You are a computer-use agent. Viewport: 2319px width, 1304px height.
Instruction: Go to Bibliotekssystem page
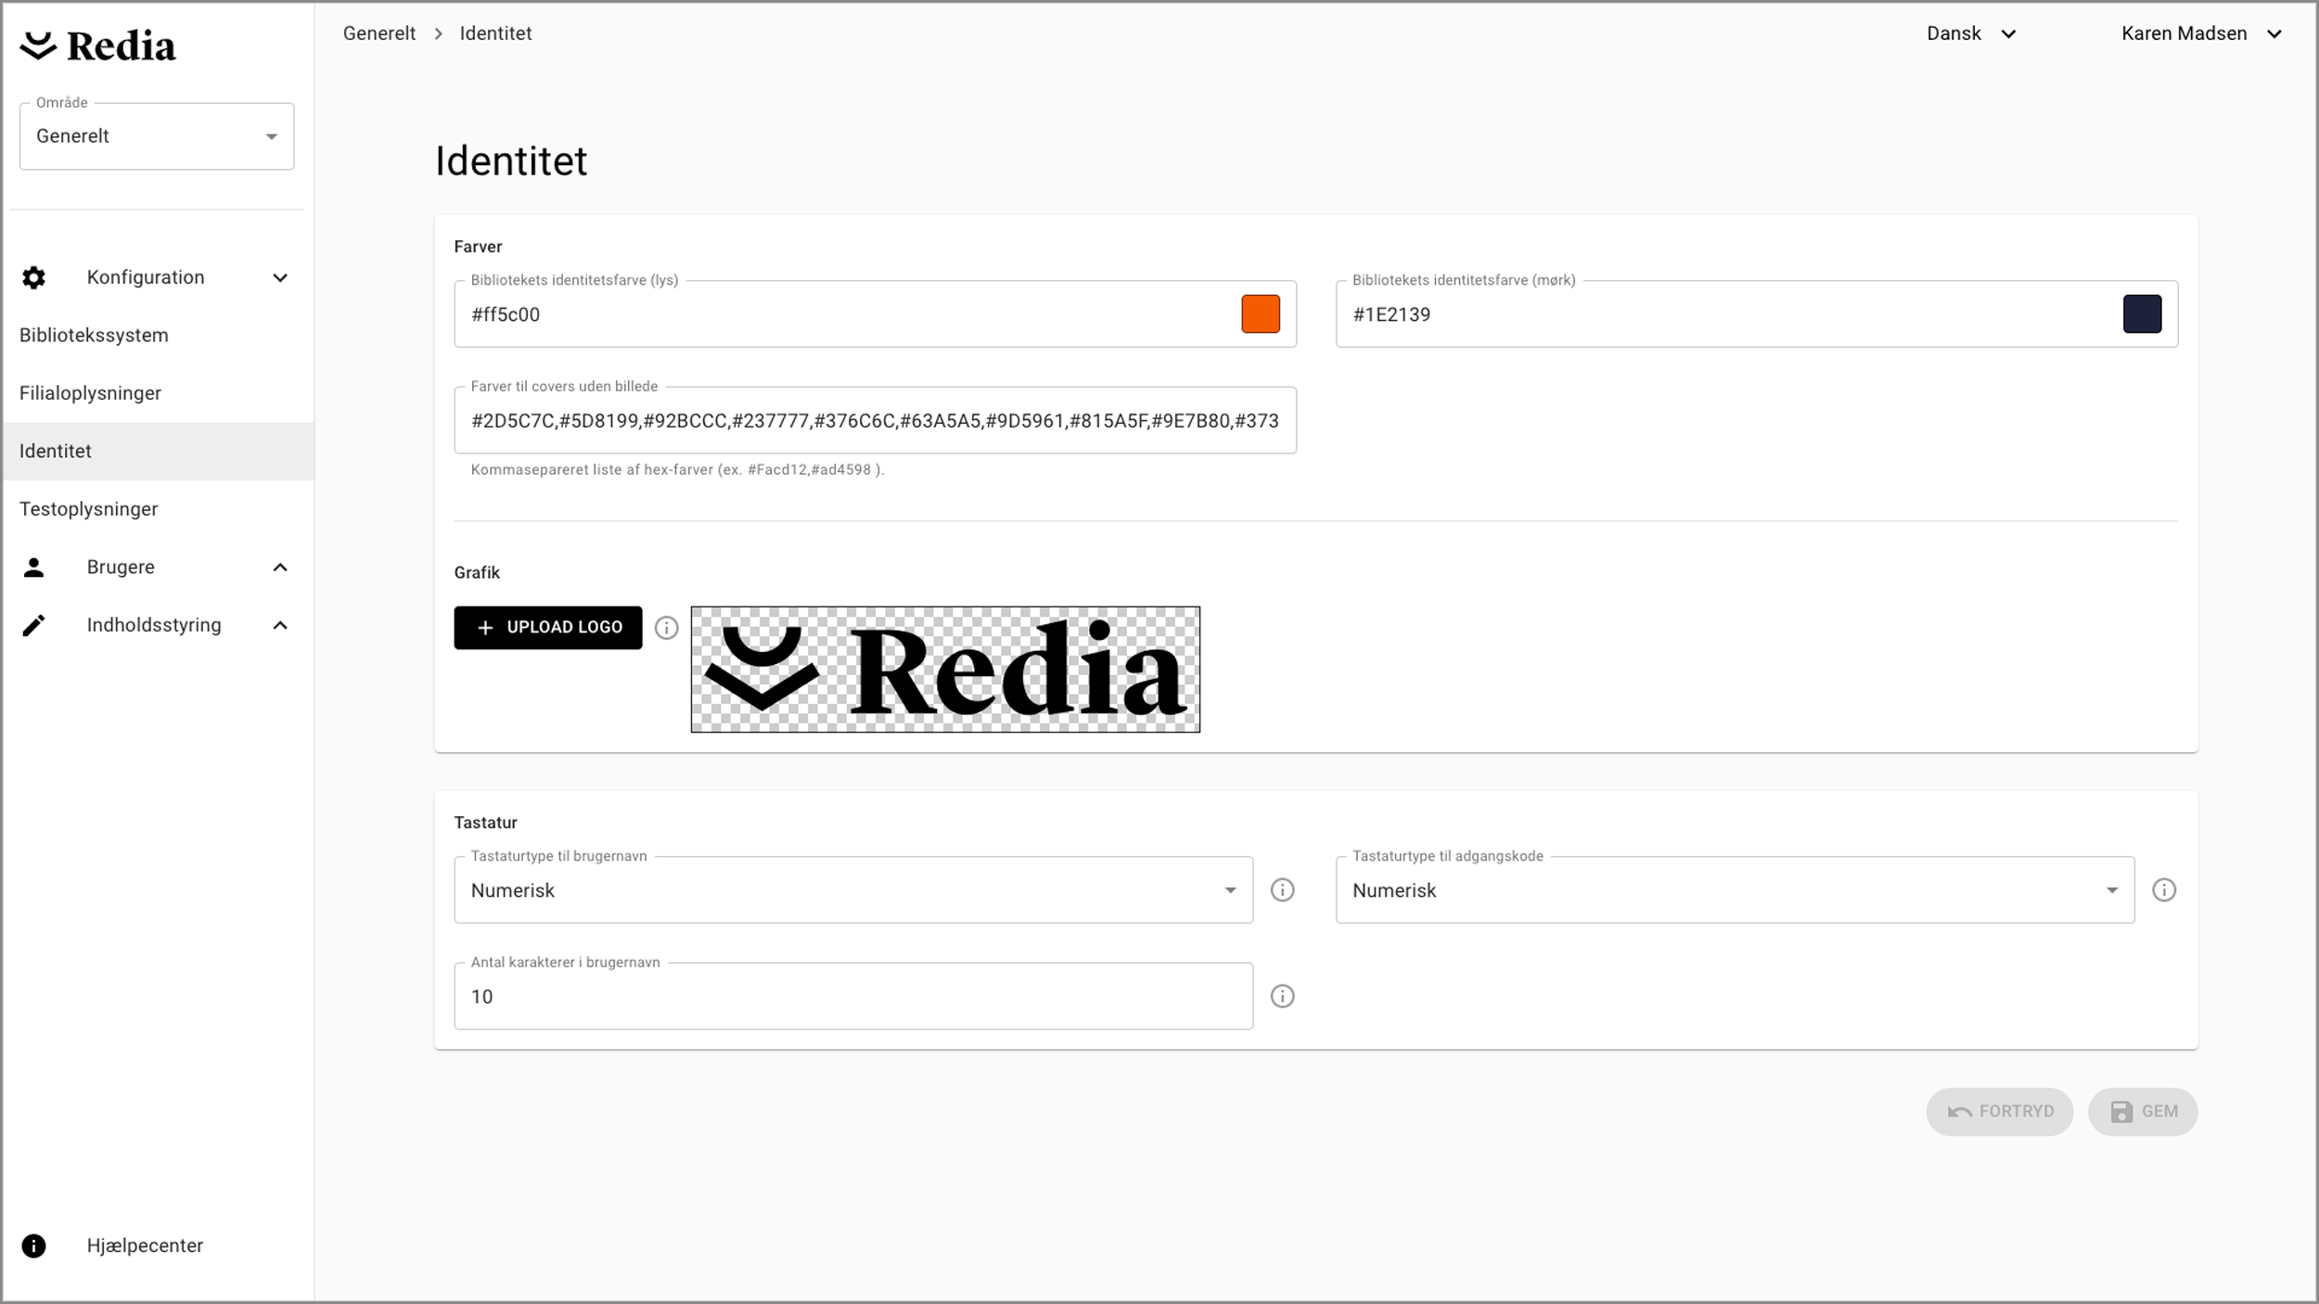pyautogui.click(x=94, y=335)
